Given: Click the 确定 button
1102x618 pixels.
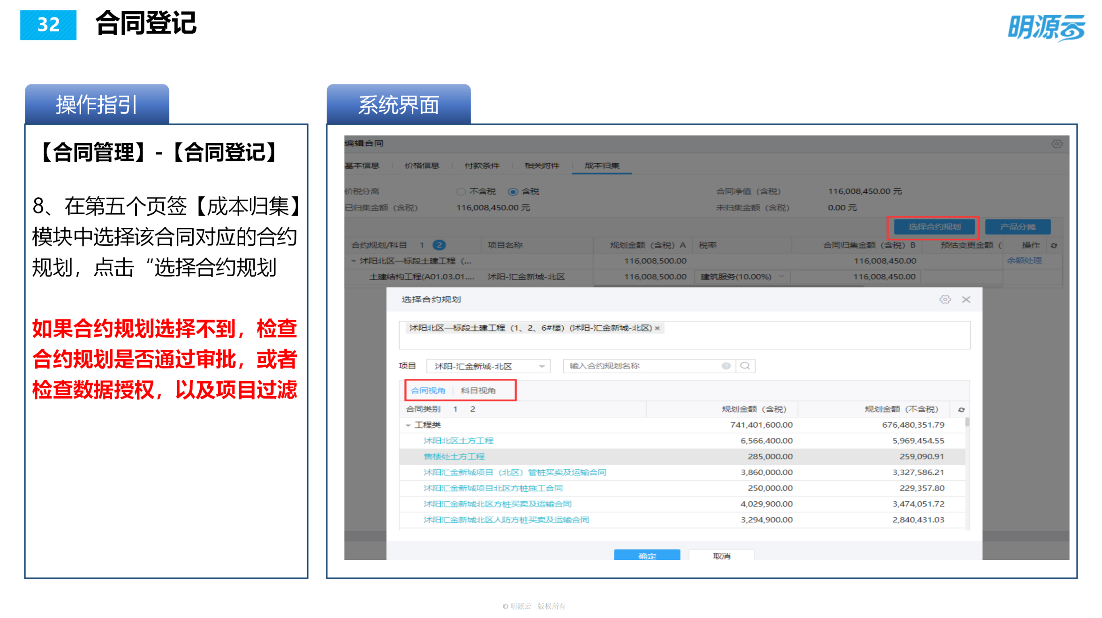Looking at the screenshot, I should pos(646,556).
